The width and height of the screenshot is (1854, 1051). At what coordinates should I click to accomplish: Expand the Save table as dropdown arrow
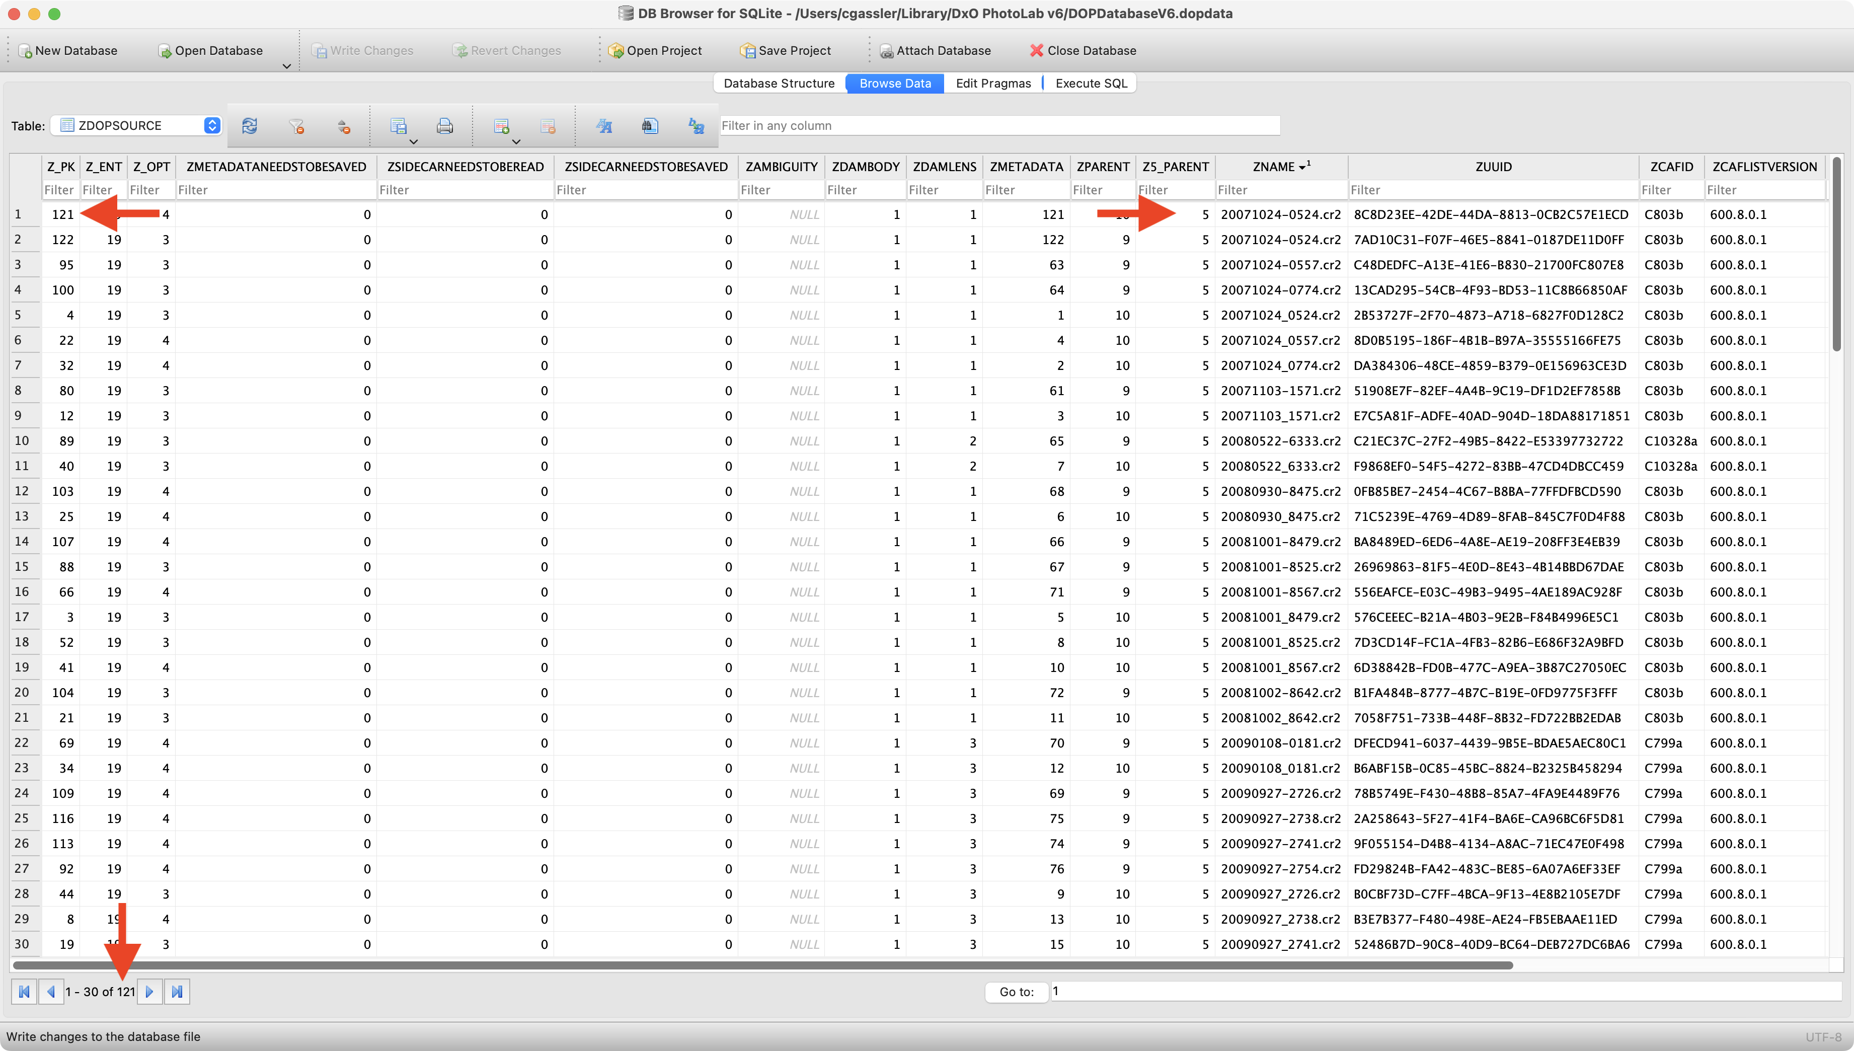click(414, 141)
